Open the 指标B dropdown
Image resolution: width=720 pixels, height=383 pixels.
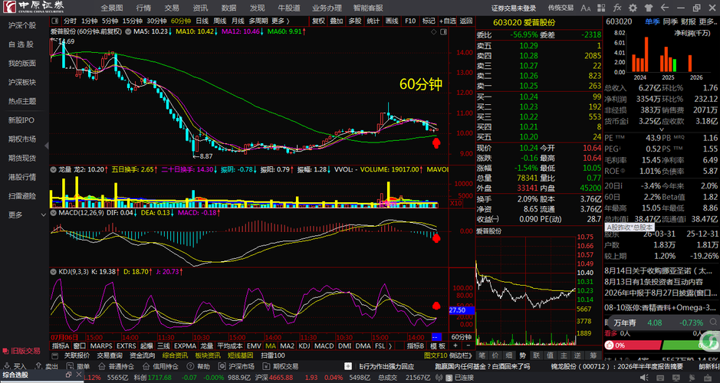click(416, 345)
